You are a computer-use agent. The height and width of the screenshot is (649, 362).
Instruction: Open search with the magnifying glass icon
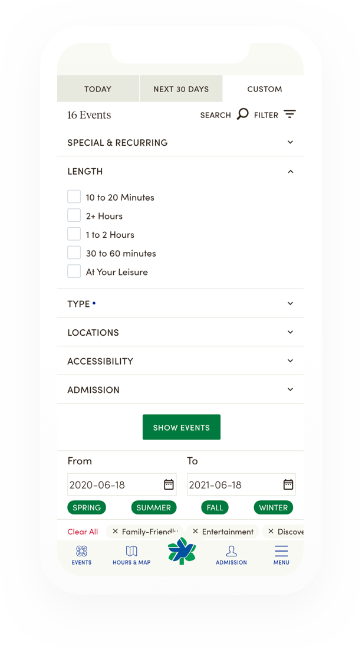pyautogui.click(x=242, y=114)
